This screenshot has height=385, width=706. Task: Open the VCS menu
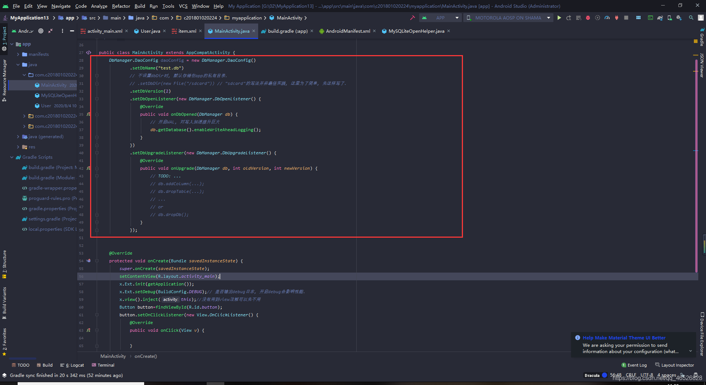[x=183, y=6]
